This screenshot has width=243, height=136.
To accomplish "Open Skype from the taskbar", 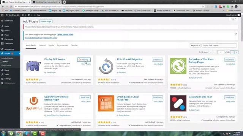I will 27,133.
